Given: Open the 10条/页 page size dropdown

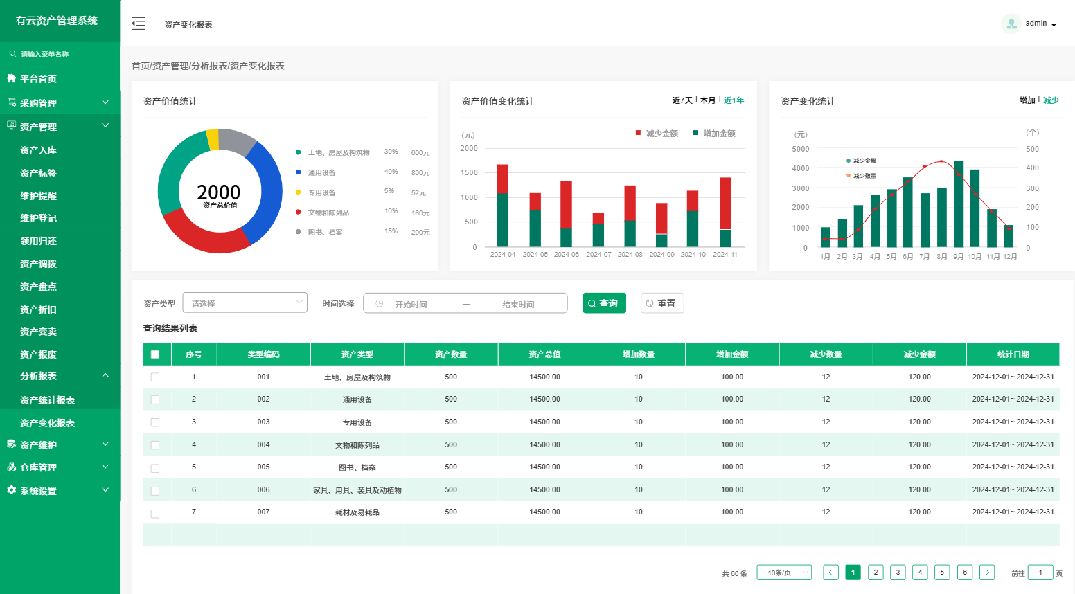Looking at the screenshot, I should pyautogui.click(x=783, y=573).
